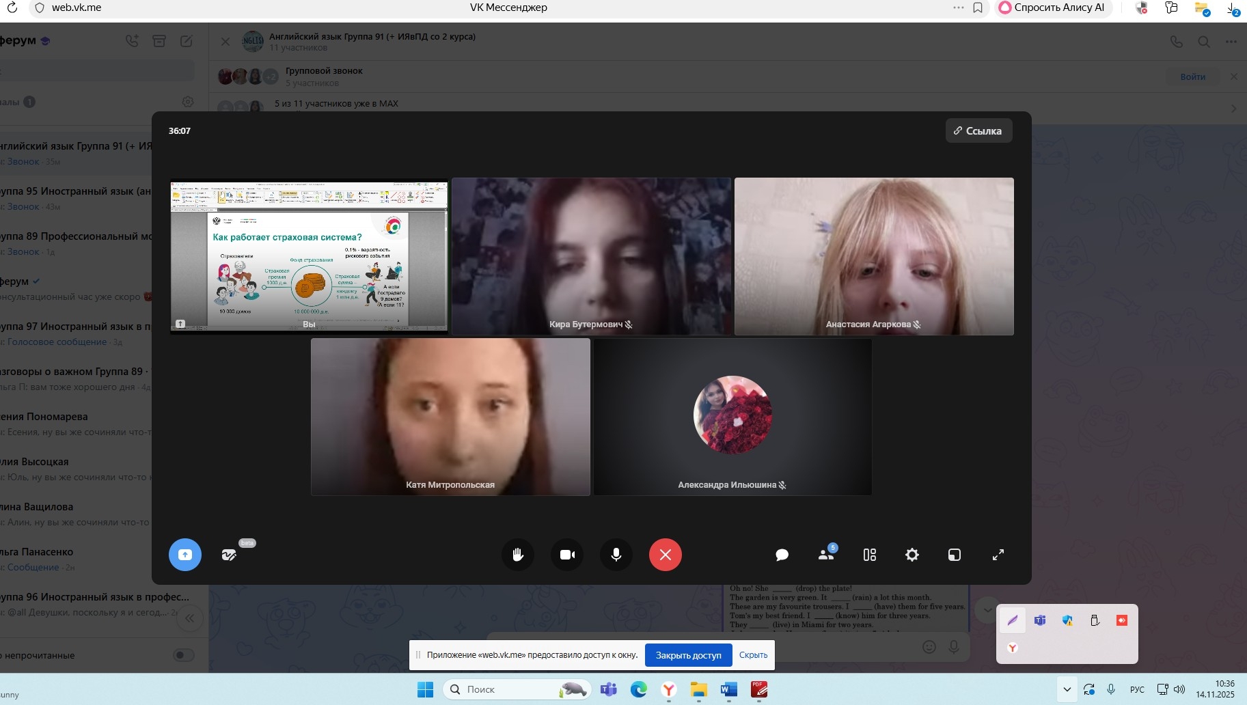The image size is (1247, 705).
Task: Change the video grid layout
Action: pos(869,555)
